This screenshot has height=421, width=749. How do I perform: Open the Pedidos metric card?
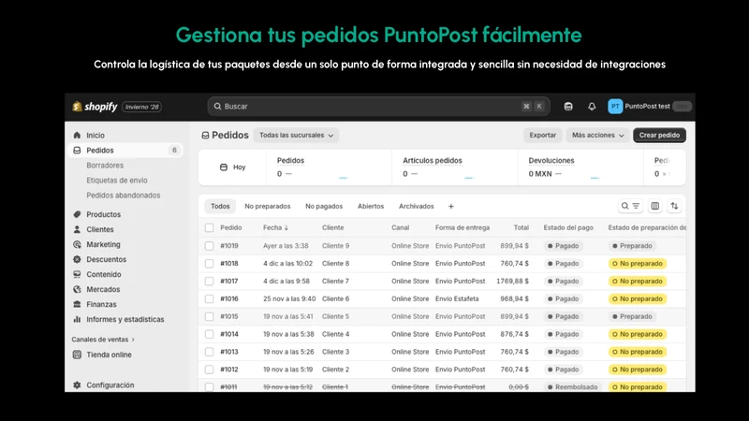[329, 167]
